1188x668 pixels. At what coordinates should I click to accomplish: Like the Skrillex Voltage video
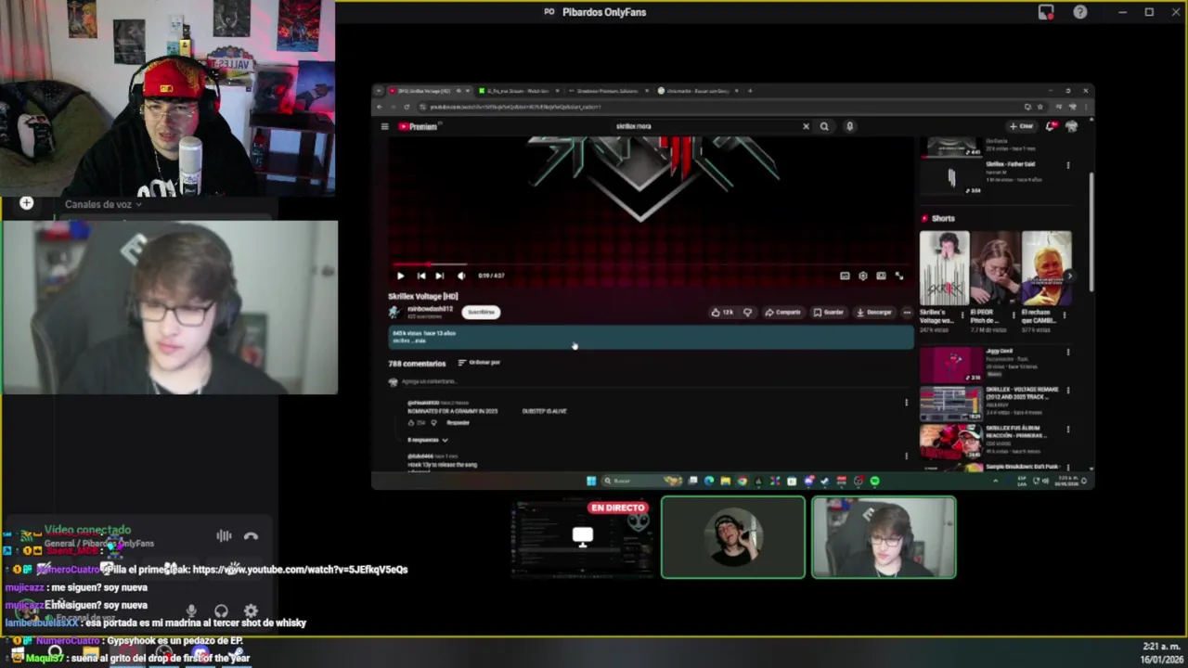tap(722, 313)
